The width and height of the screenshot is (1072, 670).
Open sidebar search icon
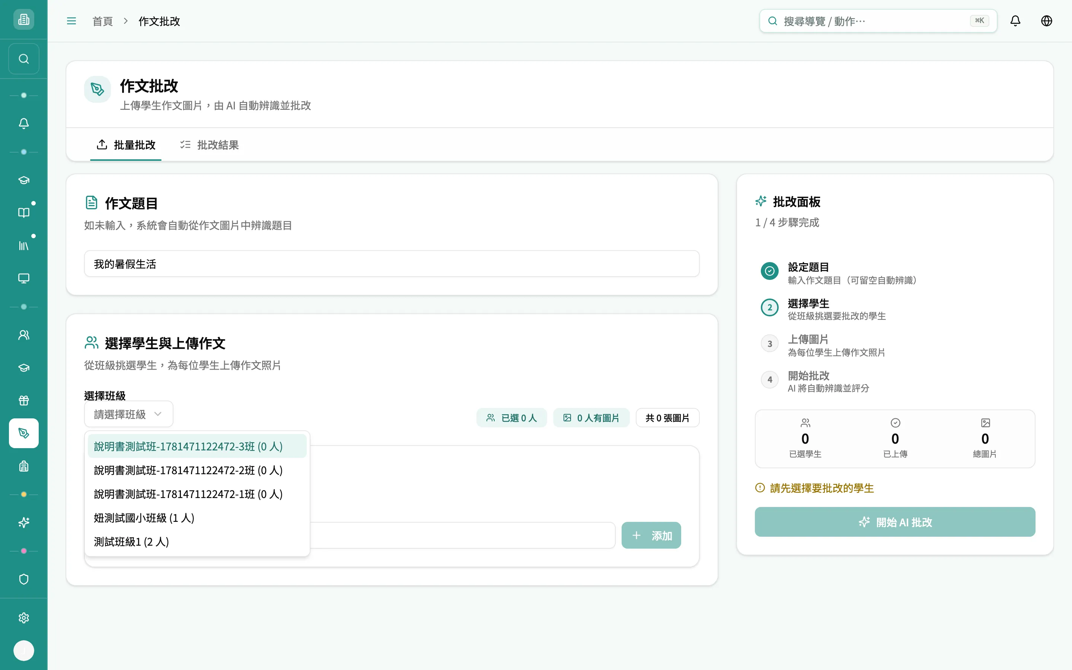click(23, 59)
